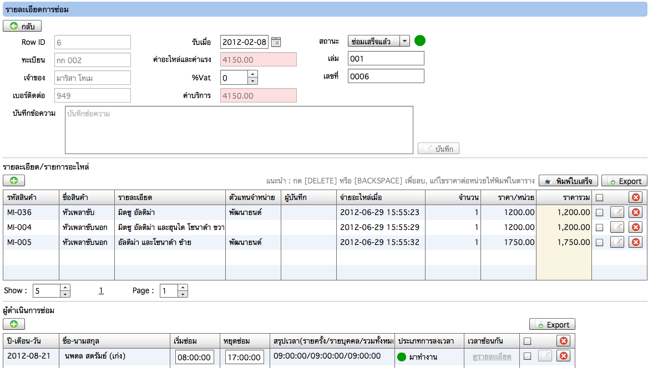653x368 pixels.
Task: Open the calendar picker beside the date field
Action: pos(276,42)
